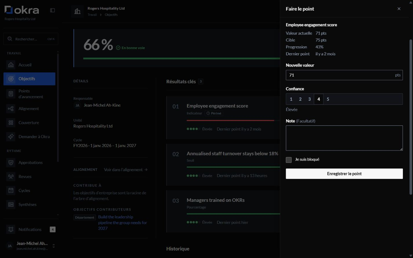Check the Je suis bloqué checkbox
The width and height of the screenshot is (413, 258).
coord(289,160)
